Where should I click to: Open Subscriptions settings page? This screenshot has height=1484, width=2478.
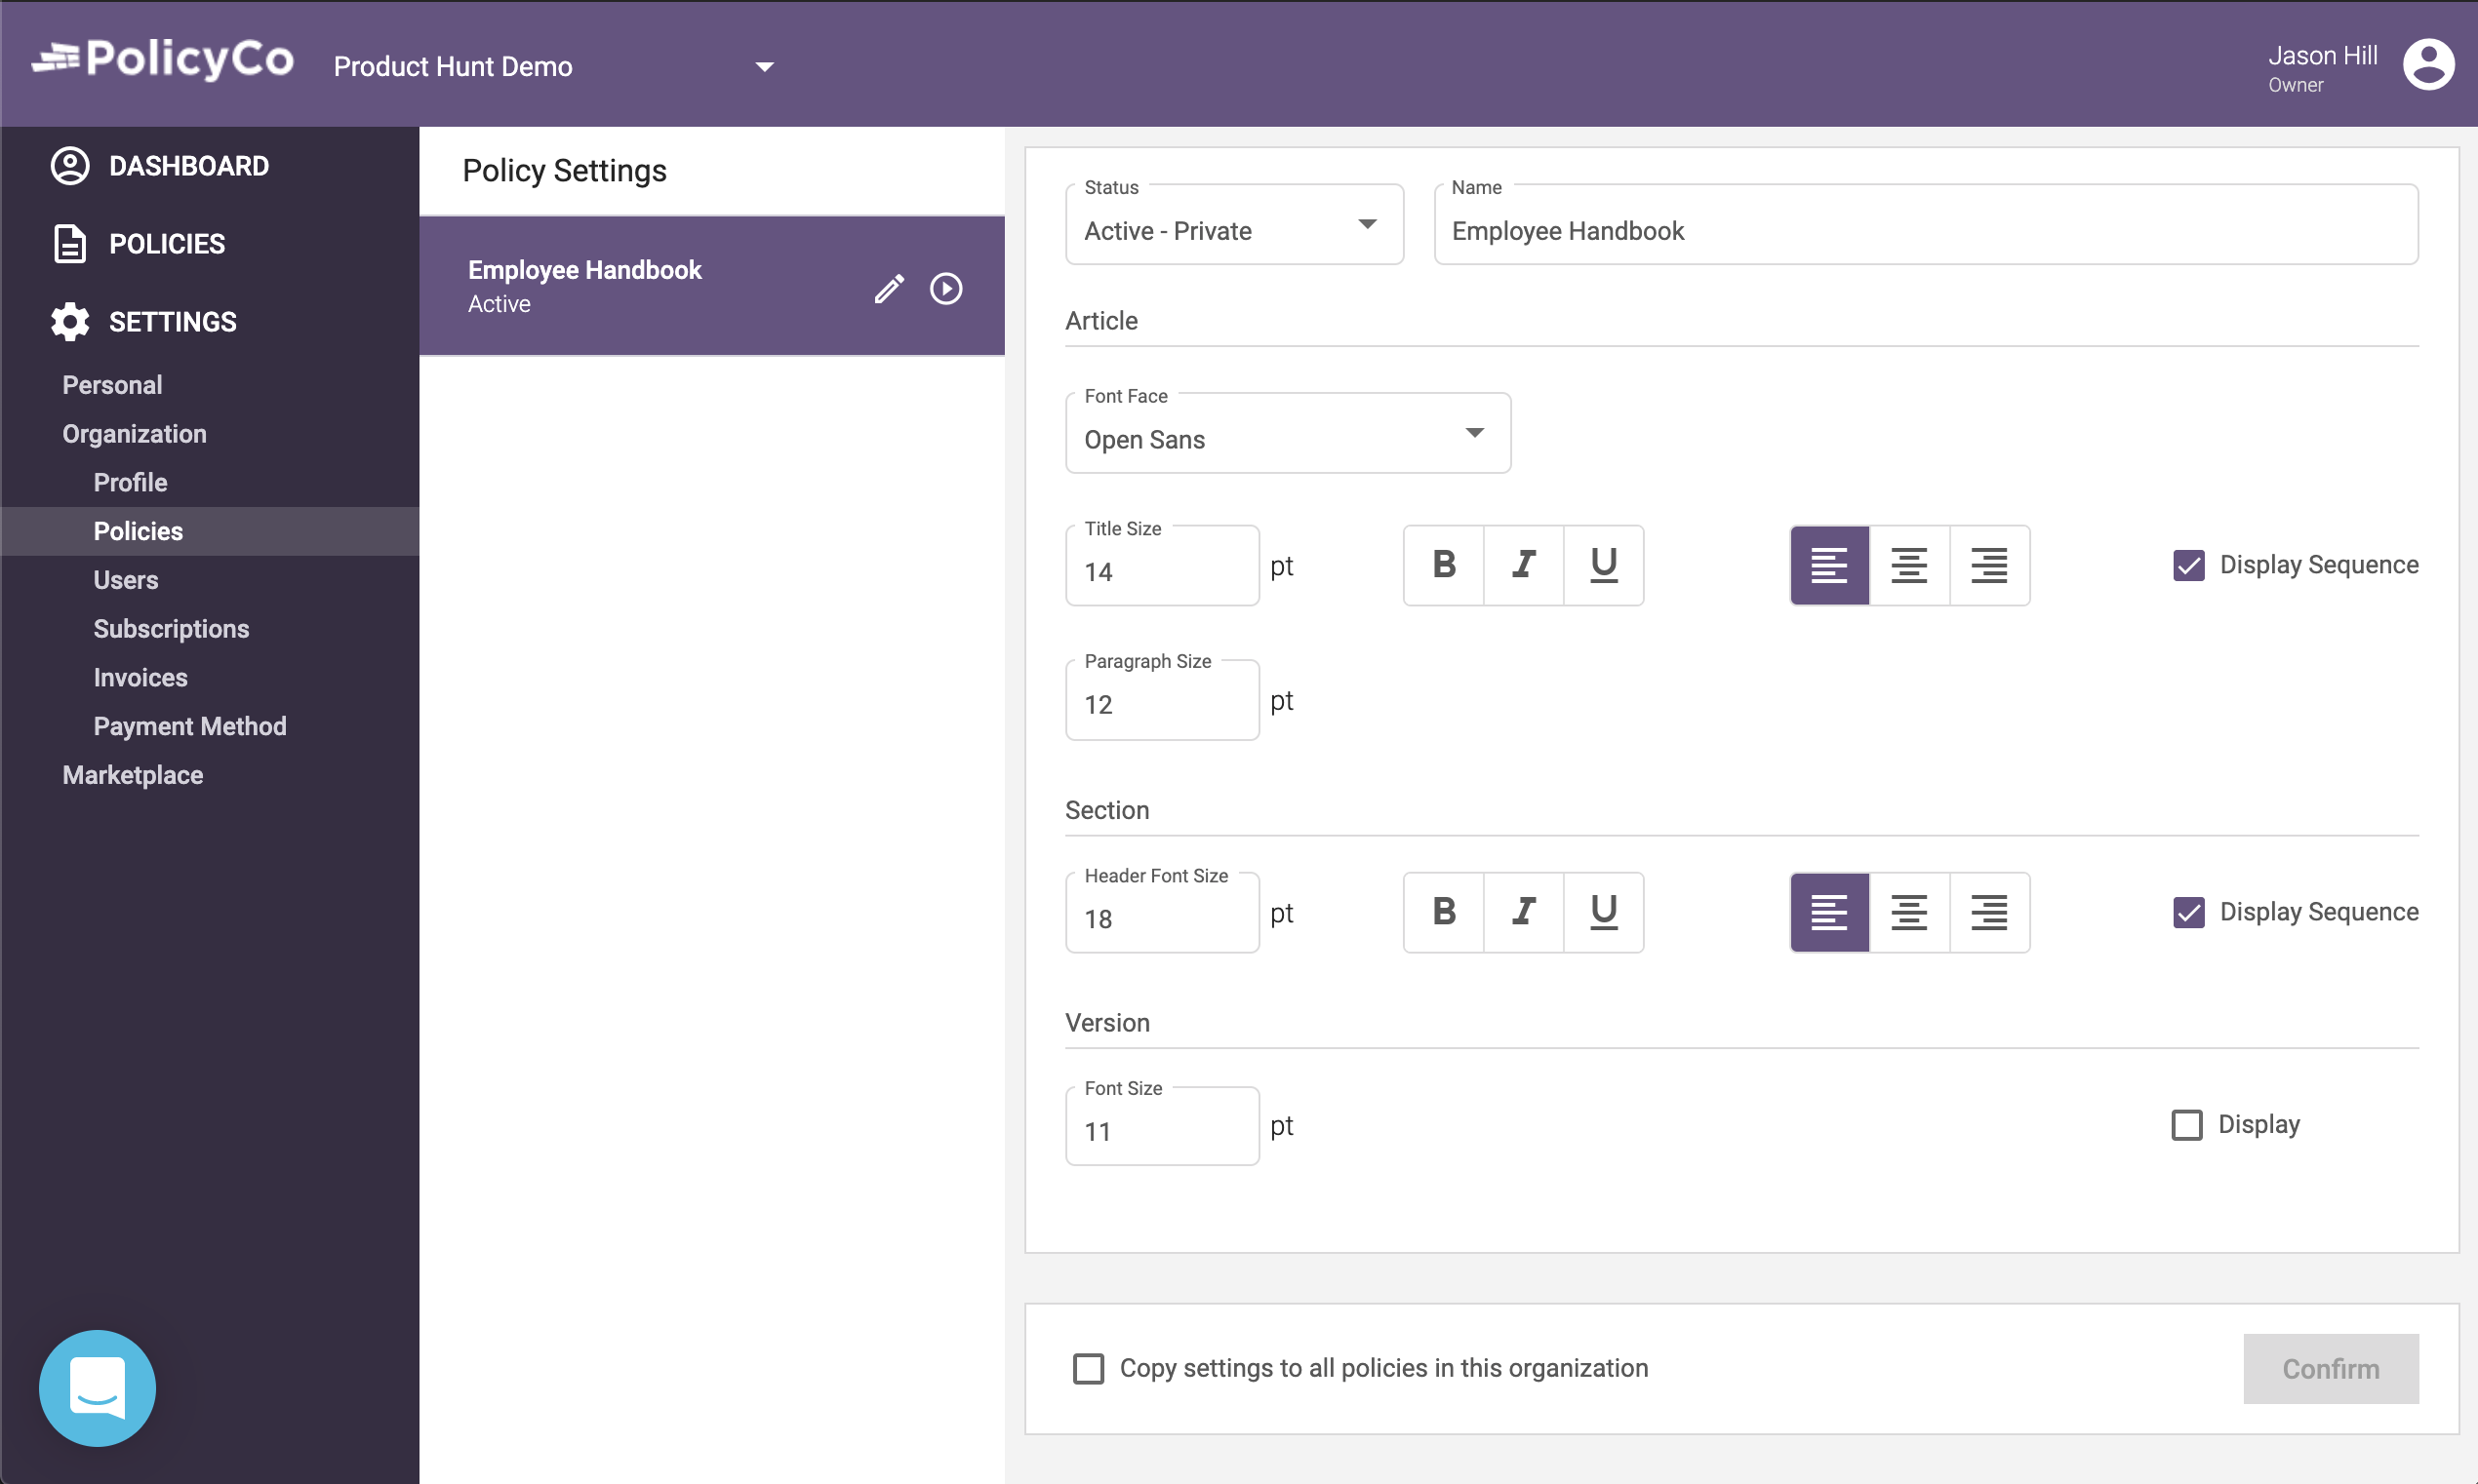(x=171, y=629)
